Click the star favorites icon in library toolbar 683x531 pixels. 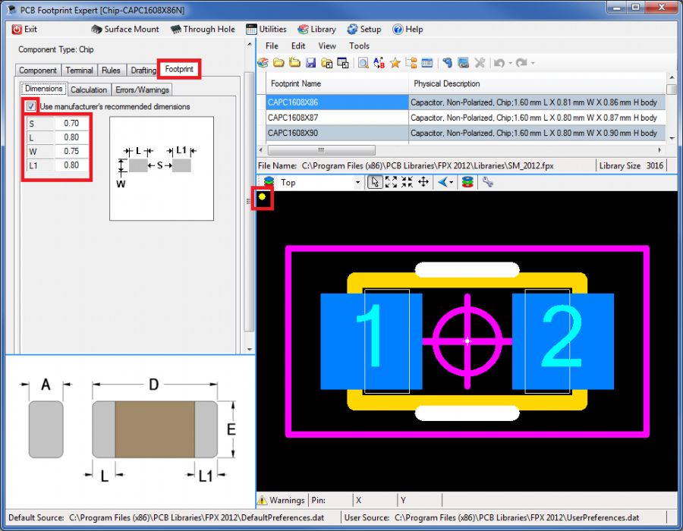[395, 63]
